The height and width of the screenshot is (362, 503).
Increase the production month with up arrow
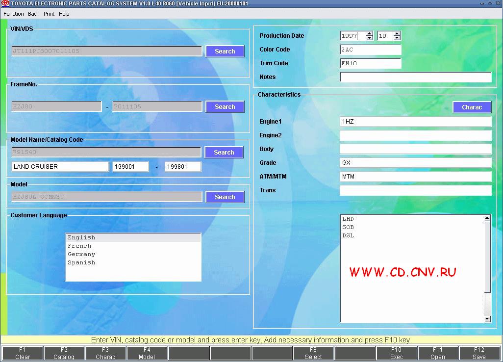click(x=397, y=33)
